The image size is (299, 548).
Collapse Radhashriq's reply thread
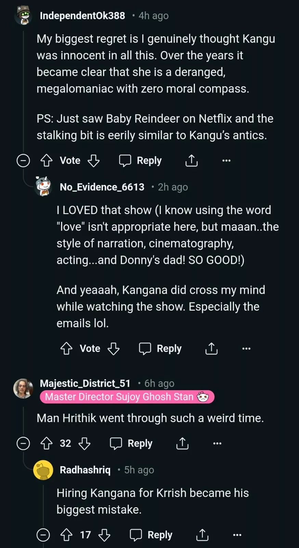coord(43,535)
